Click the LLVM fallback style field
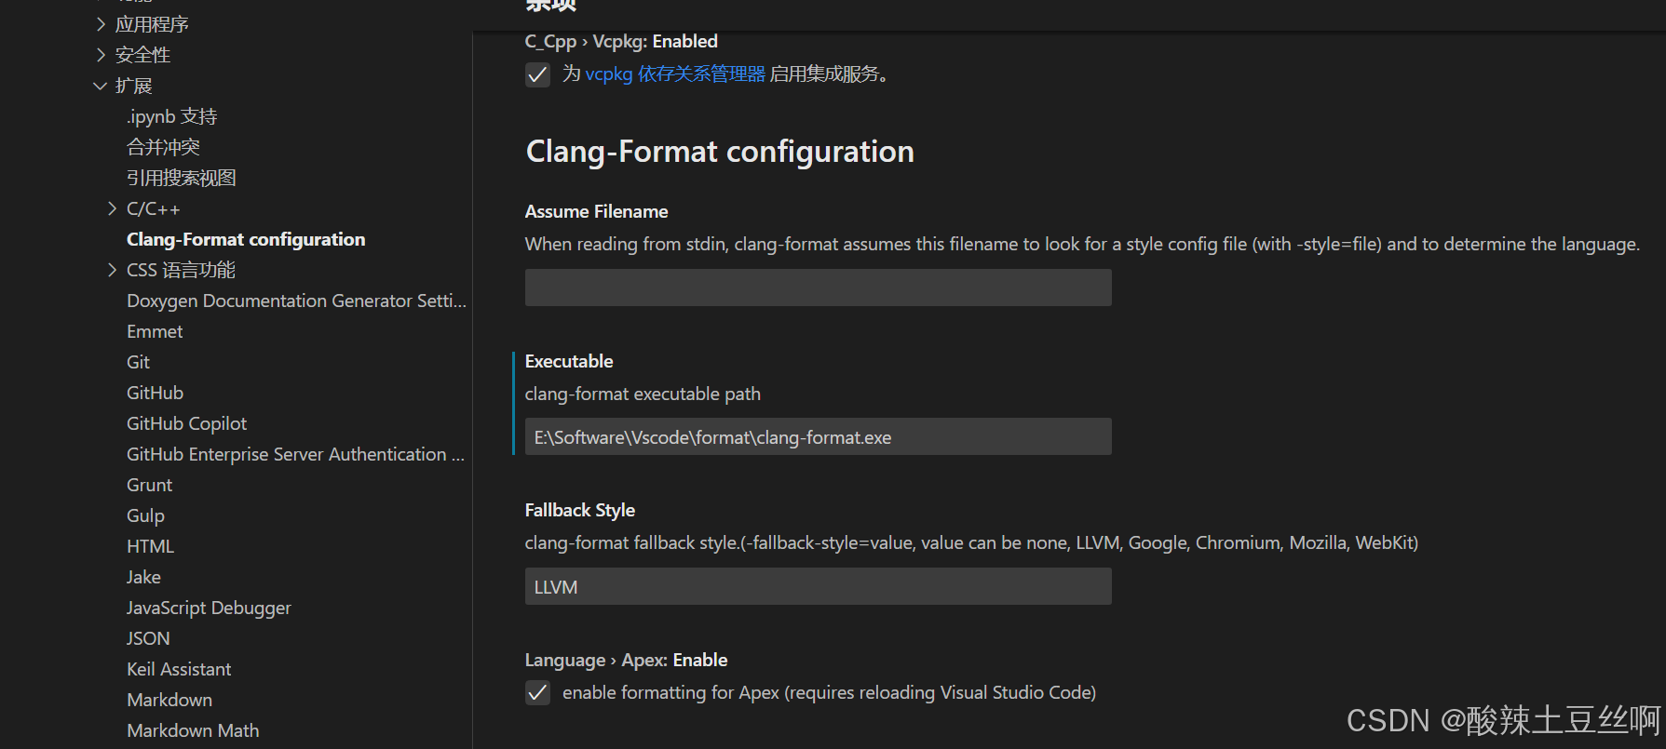 pyautogui.click(x=818, y=586)
